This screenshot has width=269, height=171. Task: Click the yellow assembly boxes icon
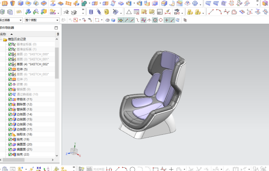coord(190,12)
